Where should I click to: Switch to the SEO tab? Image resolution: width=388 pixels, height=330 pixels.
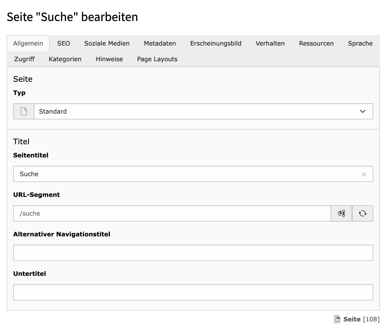[x=64, y=44]
